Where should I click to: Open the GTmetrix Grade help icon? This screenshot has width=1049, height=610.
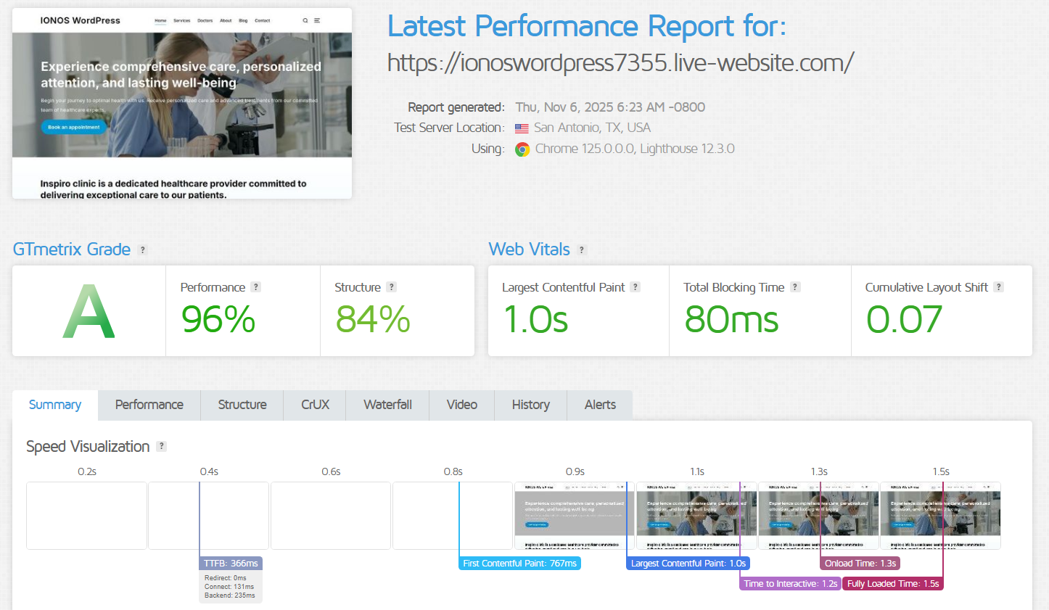point(143,250)
